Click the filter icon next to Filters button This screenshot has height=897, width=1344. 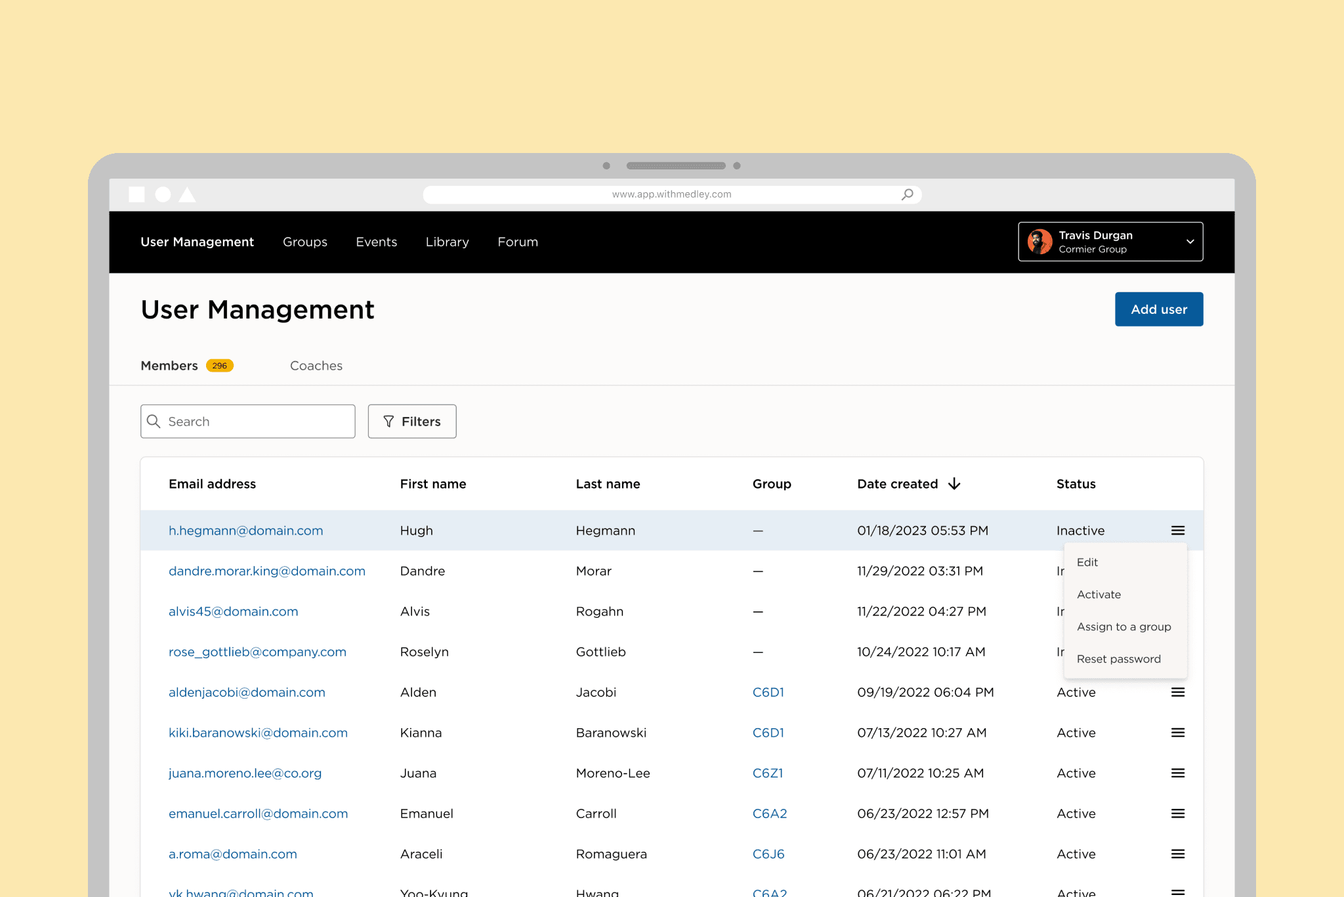[x=389, y=420]
